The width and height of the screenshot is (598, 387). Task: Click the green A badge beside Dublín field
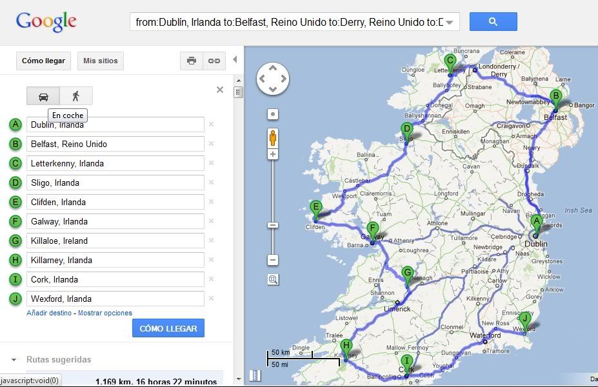(15, 124)
